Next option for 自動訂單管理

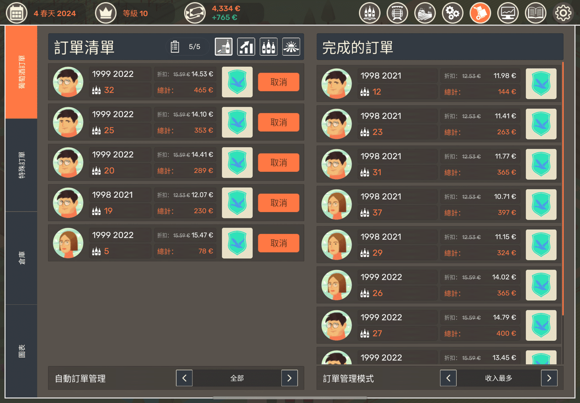(289, 378)
